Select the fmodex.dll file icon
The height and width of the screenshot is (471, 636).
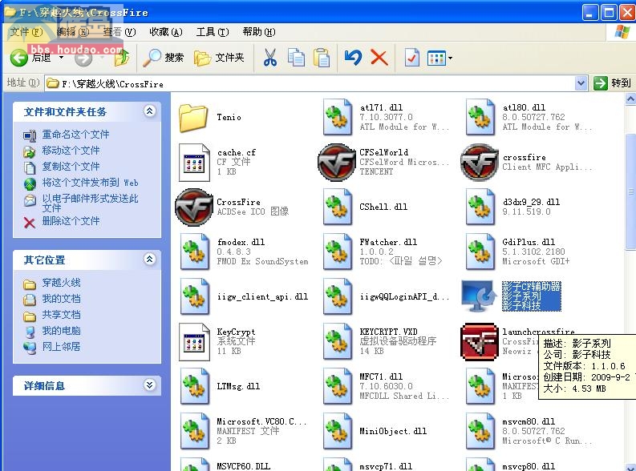click(194, 252)
